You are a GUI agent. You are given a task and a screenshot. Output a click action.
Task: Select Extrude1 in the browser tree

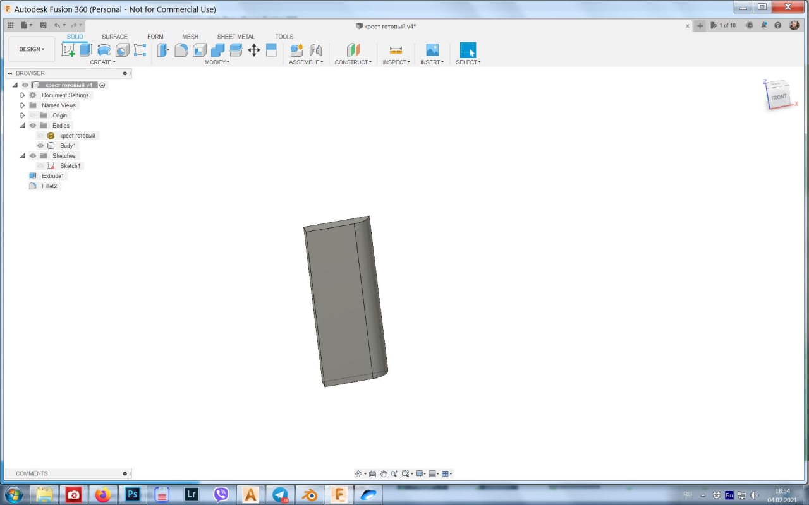[53, 176]
